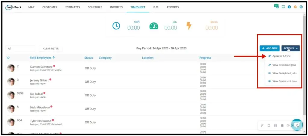308x136 pixels.
Task: Open the SCHEDULE tab
Action: pyautogui.click(x=95, y=7)
